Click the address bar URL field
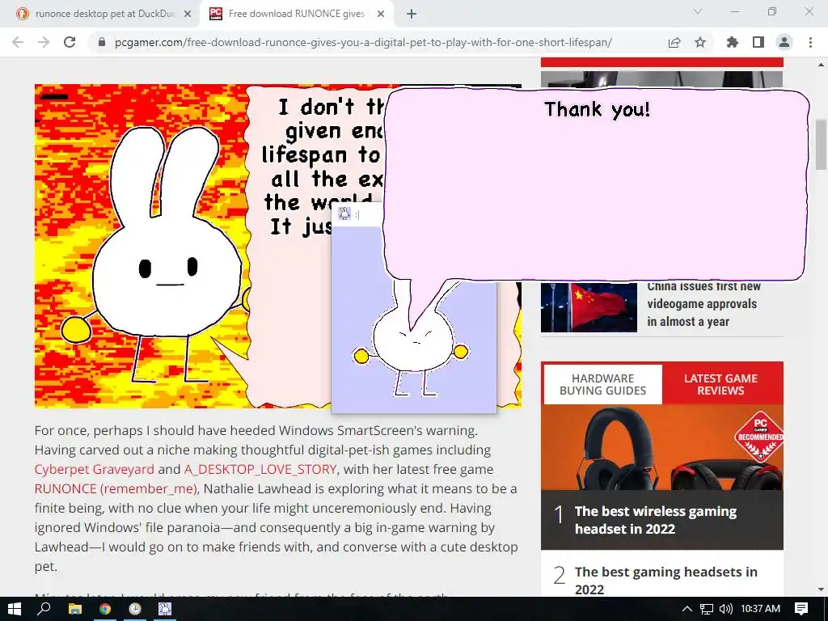Image resolution: width=828 pixels, height=621 pixels. [x=363, y=42]
